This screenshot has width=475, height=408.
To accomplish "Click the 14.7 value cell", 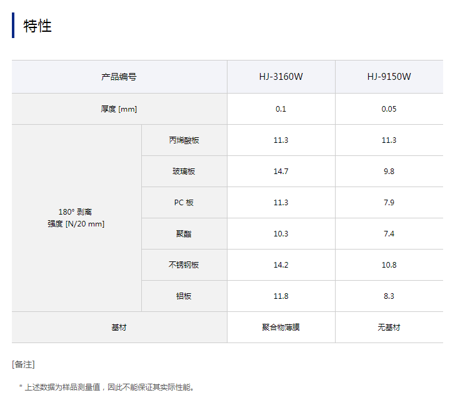I will [281, 172].
